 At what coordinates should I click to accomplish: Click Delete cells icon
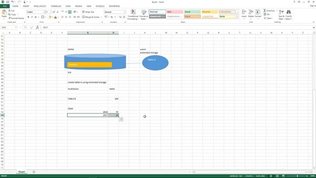point(251,14)
